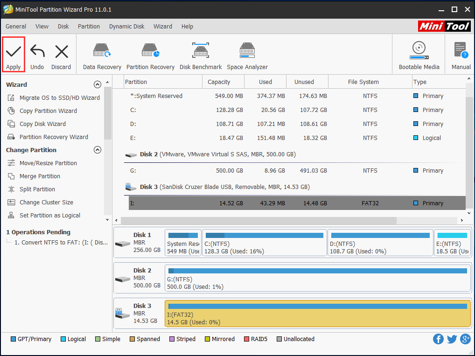This screenshot has height=356, width=475.
Task: Open MiniTool Twitter icon
Action: point(452,339)
